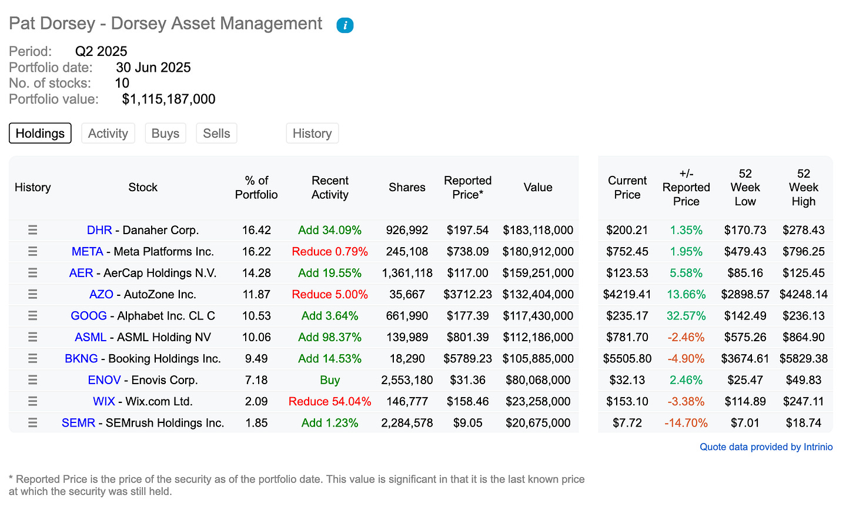Sort by Stock column header
Image resolution: width=856 pixels, height=513 pixels.
[143, 188]
